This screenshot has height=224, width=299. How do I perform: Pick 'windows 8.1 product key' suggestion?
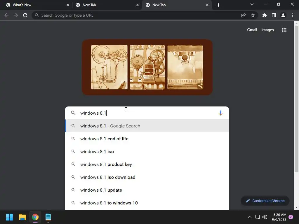pyautogui.click(x=147, y=164)
